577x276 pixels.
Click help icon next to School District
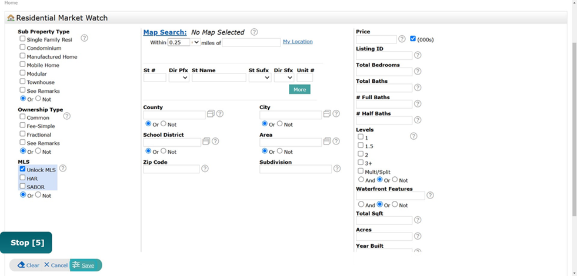click(215, 141)
